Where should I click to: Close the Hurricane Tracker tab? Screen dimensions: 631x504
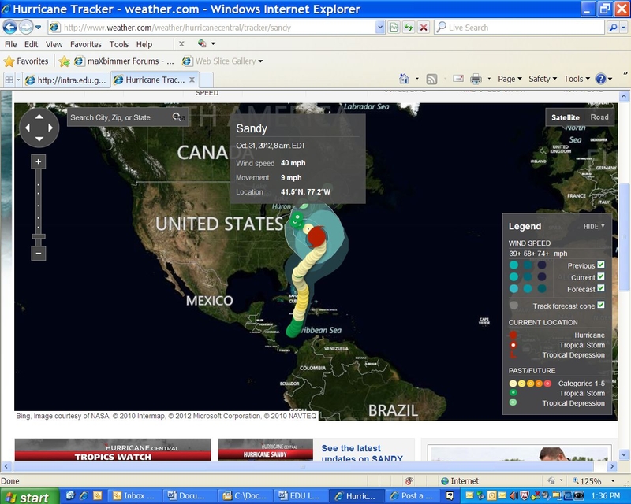point(192,80)
